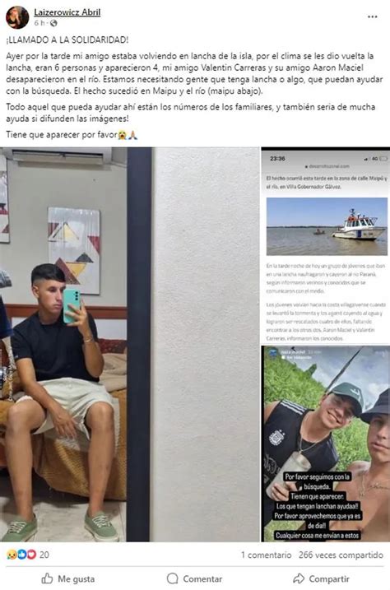Show the 1 comentario comments

267,555
